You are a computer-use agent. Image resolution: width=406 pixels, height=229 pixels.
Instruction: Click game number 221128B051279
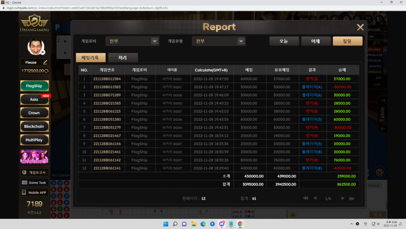107,127
